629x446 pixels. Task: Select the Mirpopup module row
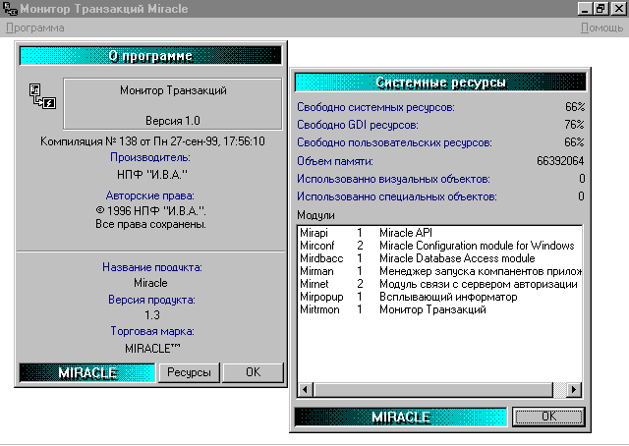coord(440,297)
